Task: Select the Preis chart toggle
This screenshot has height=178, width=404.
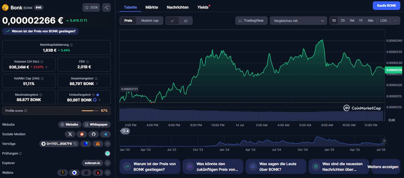Action: click(x=128, y=21)
